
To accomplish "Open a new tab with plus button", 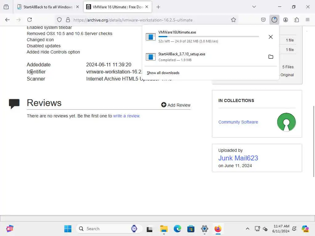I will [158, 7].
